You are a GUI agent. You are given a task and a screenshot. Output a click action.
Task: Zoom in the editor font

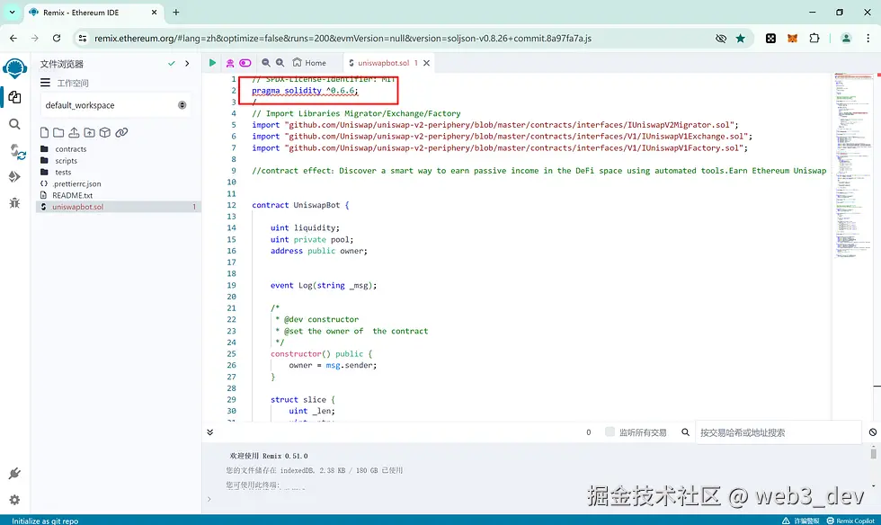(x=280, y=63)
